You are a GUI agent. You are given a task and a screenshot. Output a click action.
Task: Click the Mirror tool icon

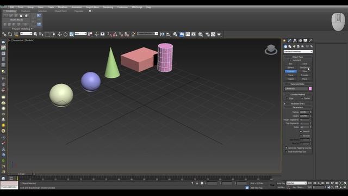162,34
